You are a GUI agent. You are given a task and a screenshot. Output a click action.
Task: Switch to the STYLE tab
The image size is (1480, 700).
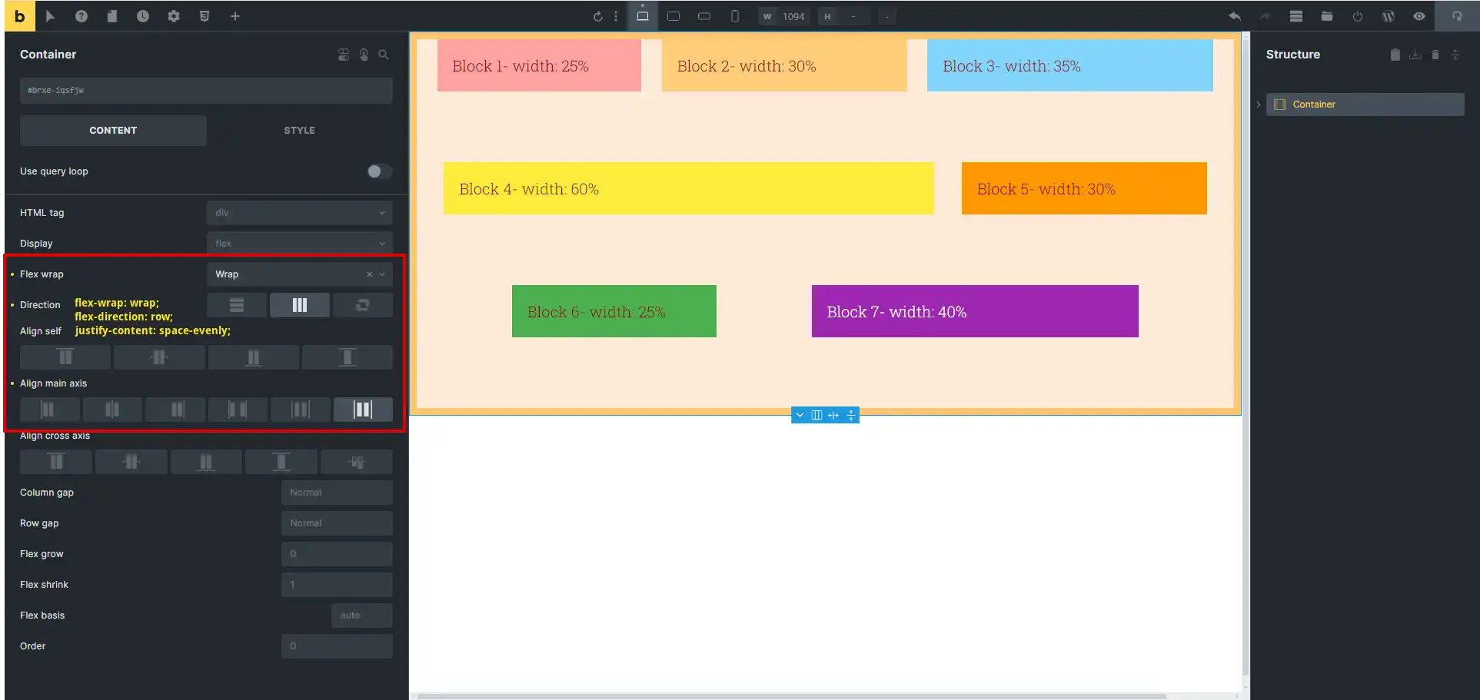299,131
